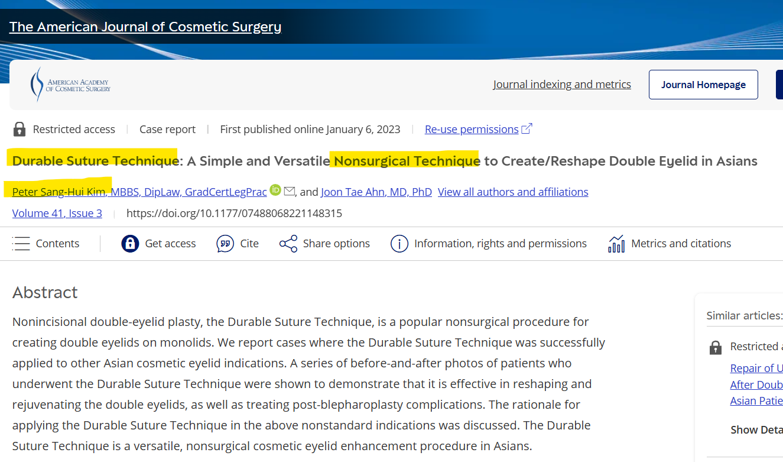Open the similar article link starting with Repair
Screen dimensions: 783x462
click(x=756, y=385)
